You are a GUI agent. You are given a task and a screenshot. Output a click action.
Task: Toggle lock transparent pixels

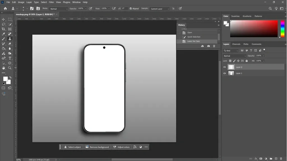click(x=230, y=61)
